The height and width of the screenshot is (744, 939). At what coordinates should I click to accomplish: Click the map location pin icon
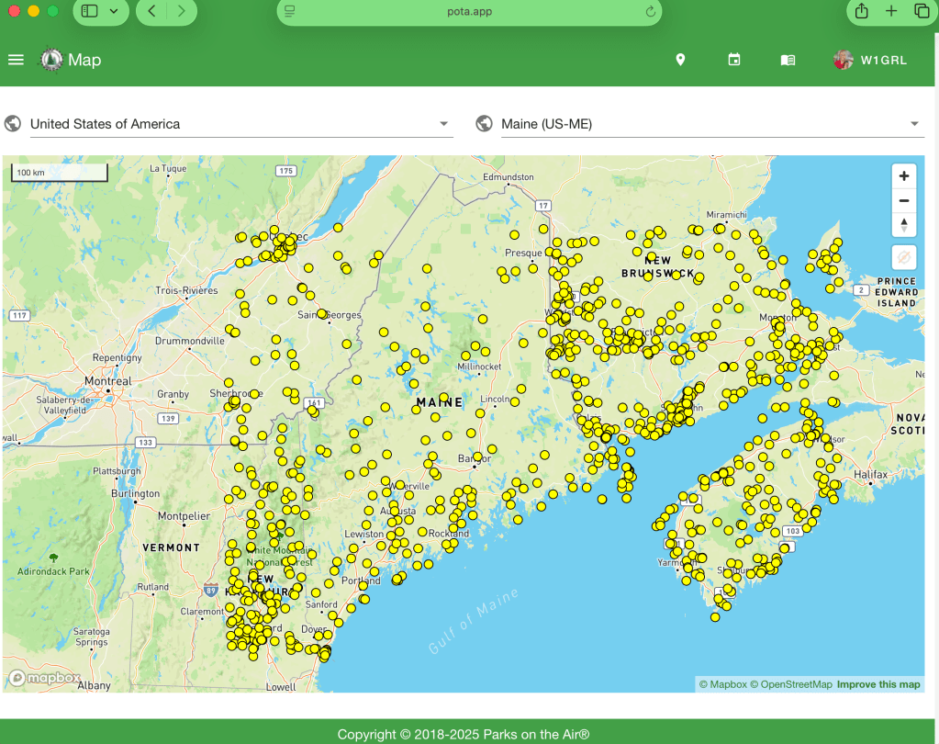point(680,60)
